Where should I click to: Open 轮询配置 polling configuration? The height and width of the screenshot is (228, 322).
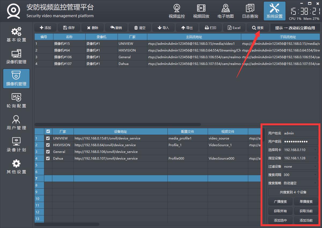point(16,101)
